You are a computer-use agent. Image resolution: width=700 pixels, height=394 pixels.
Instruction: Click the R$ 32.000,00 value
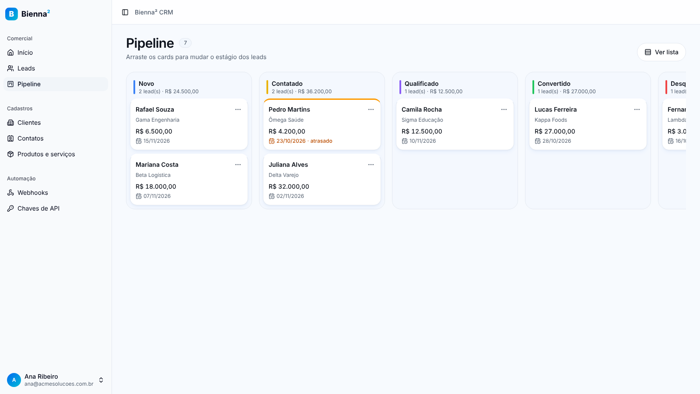(x=289, y=186)
